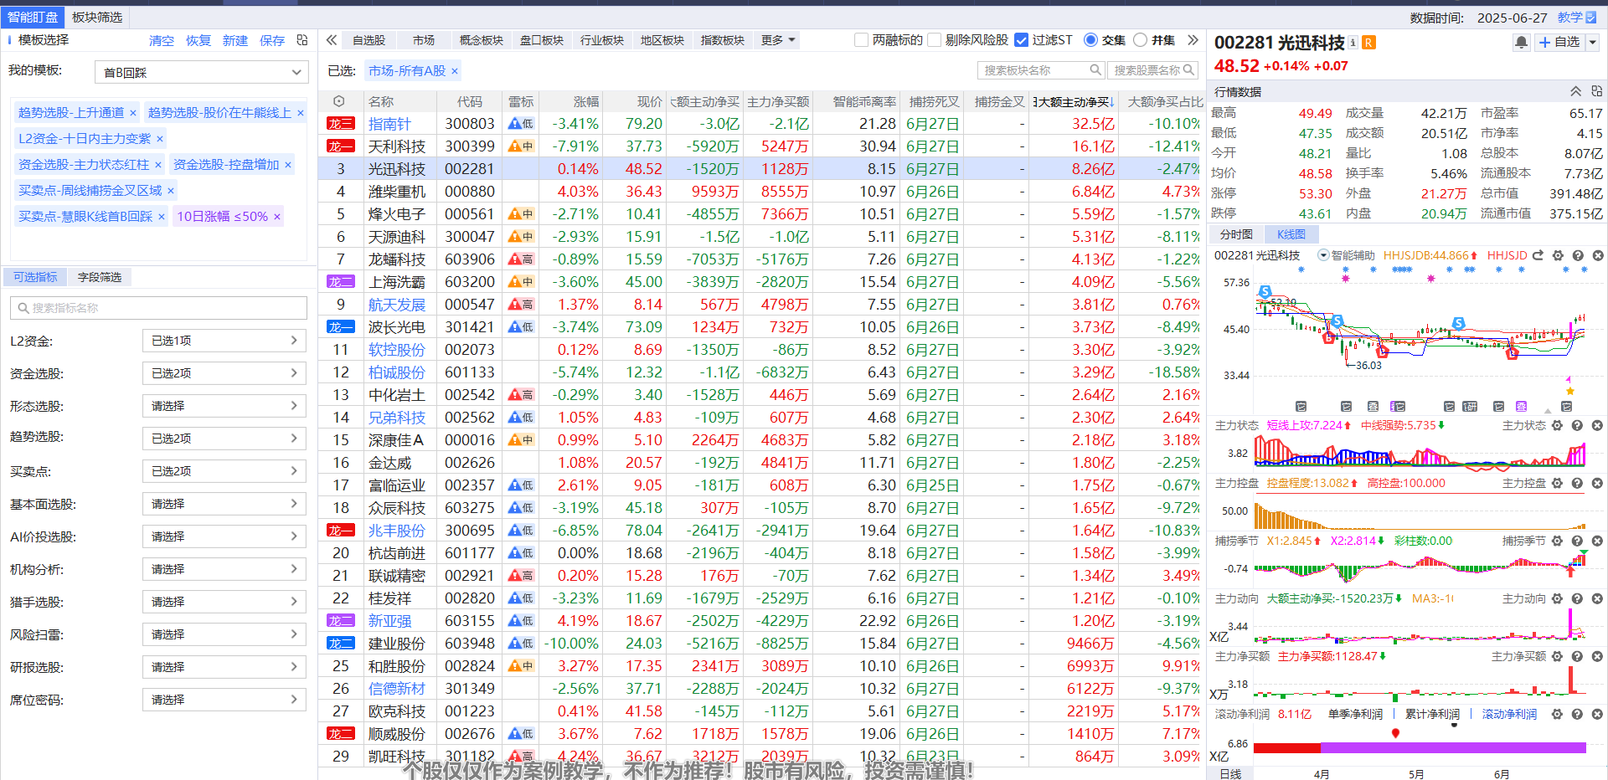Switch to the 分时图 tab
Viewport: 1608px width, 780px height.
1236,234
